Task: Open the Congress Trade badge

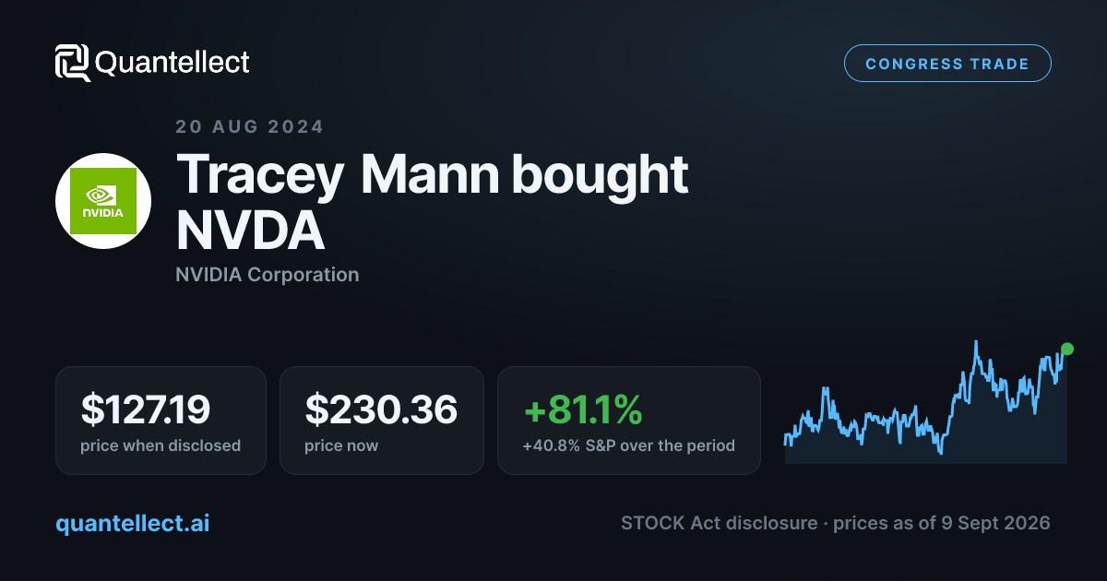Action: [x=947, y=64]
